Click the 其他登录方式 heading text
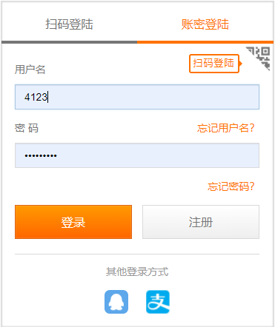 pyautogui.click(x=137, y=272)
